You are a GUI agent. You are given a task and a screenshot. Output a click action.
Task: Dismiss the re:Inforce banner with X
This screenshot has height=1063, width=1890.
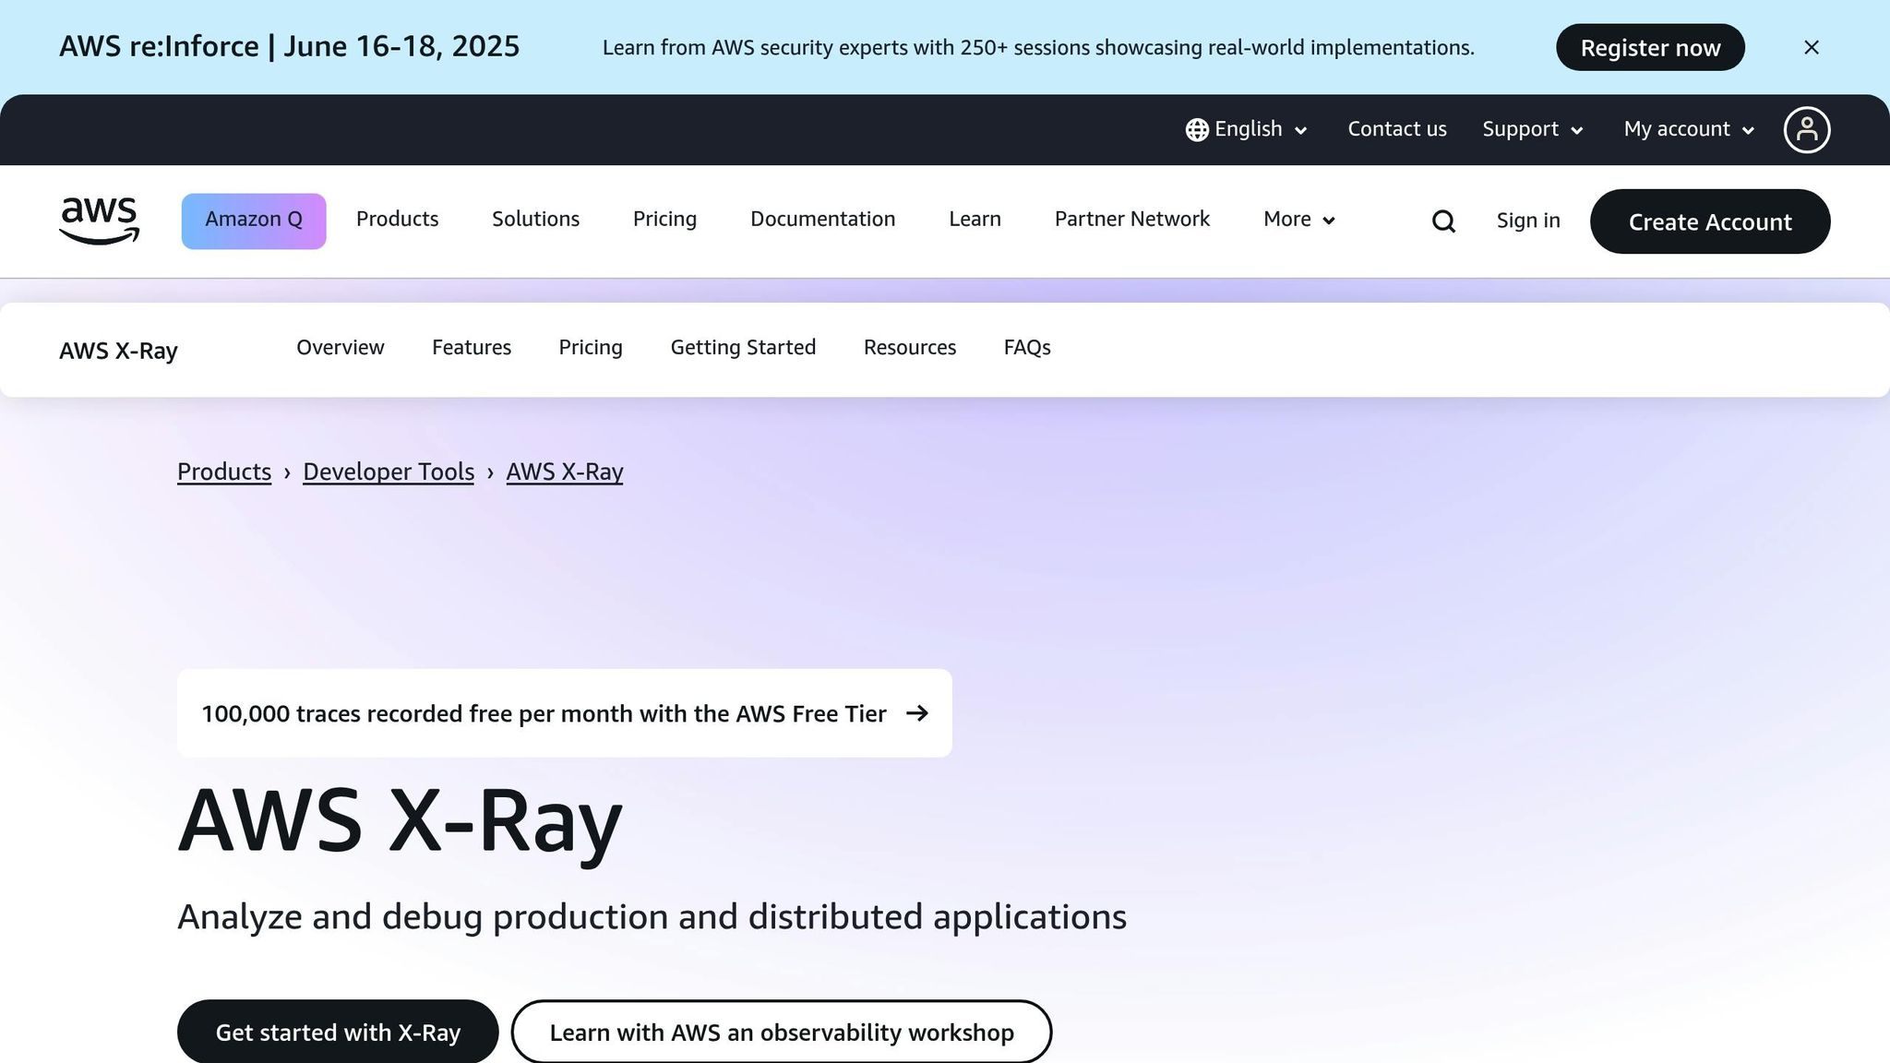1812,47
